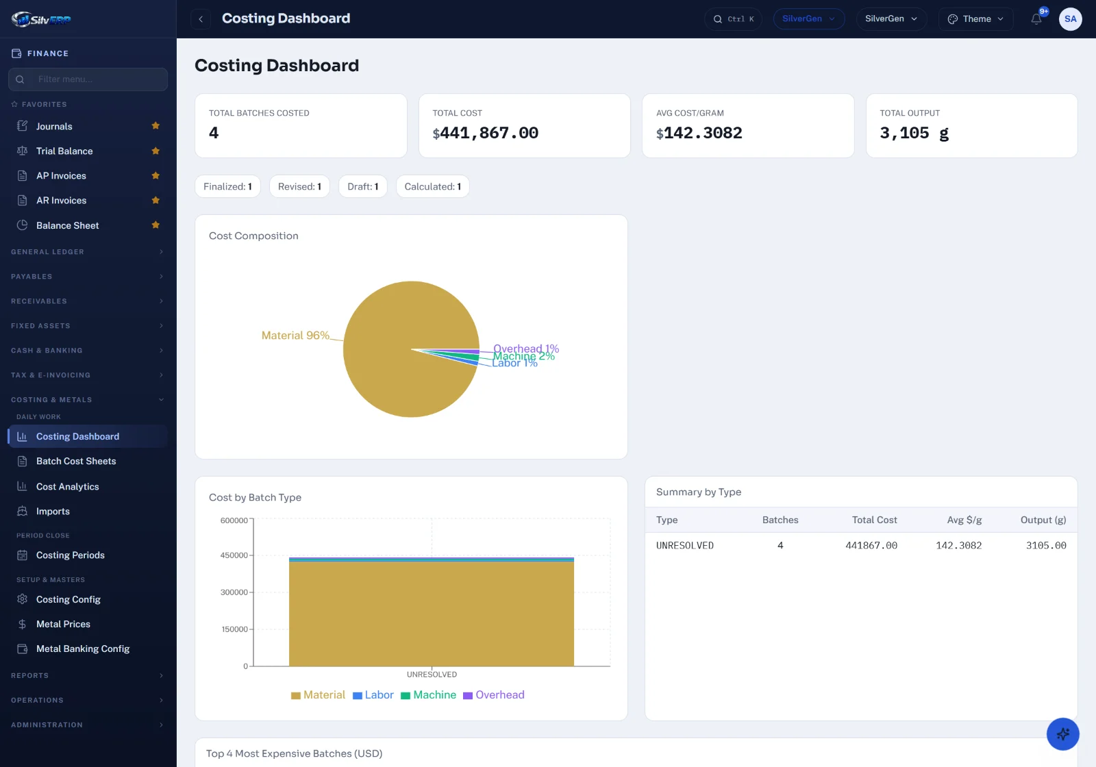Select the Revised: 1 chip

[x=299, y=186]
